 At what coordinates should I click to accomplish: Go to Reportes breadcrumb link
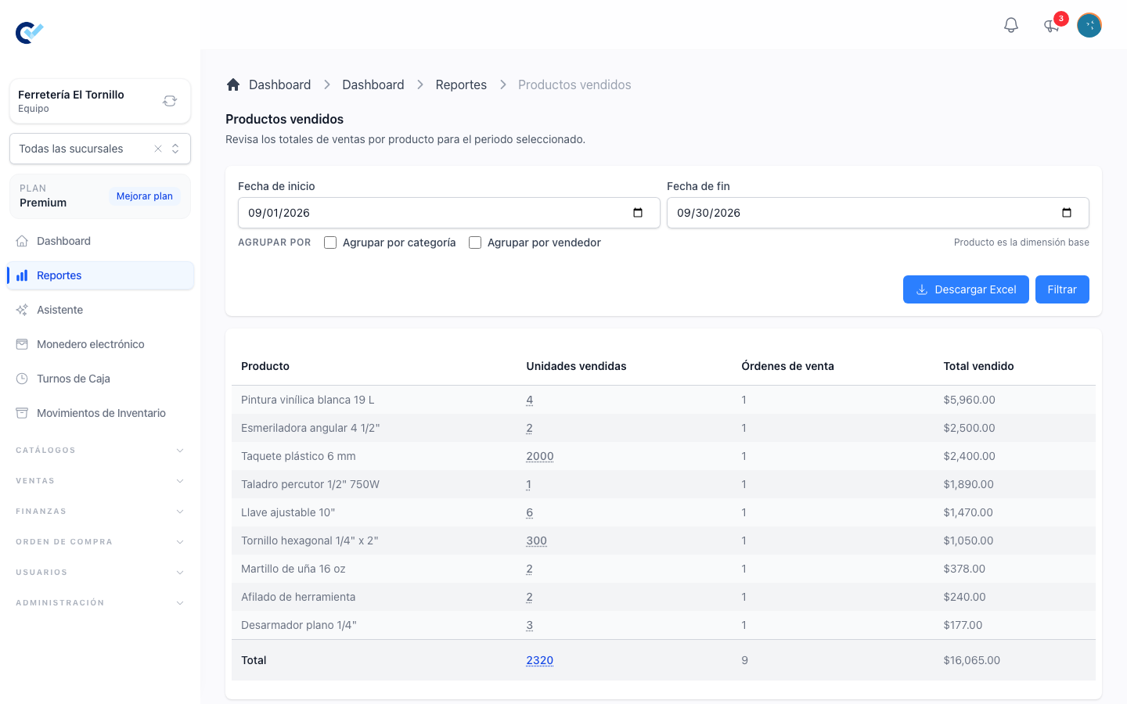pos(461,84)
